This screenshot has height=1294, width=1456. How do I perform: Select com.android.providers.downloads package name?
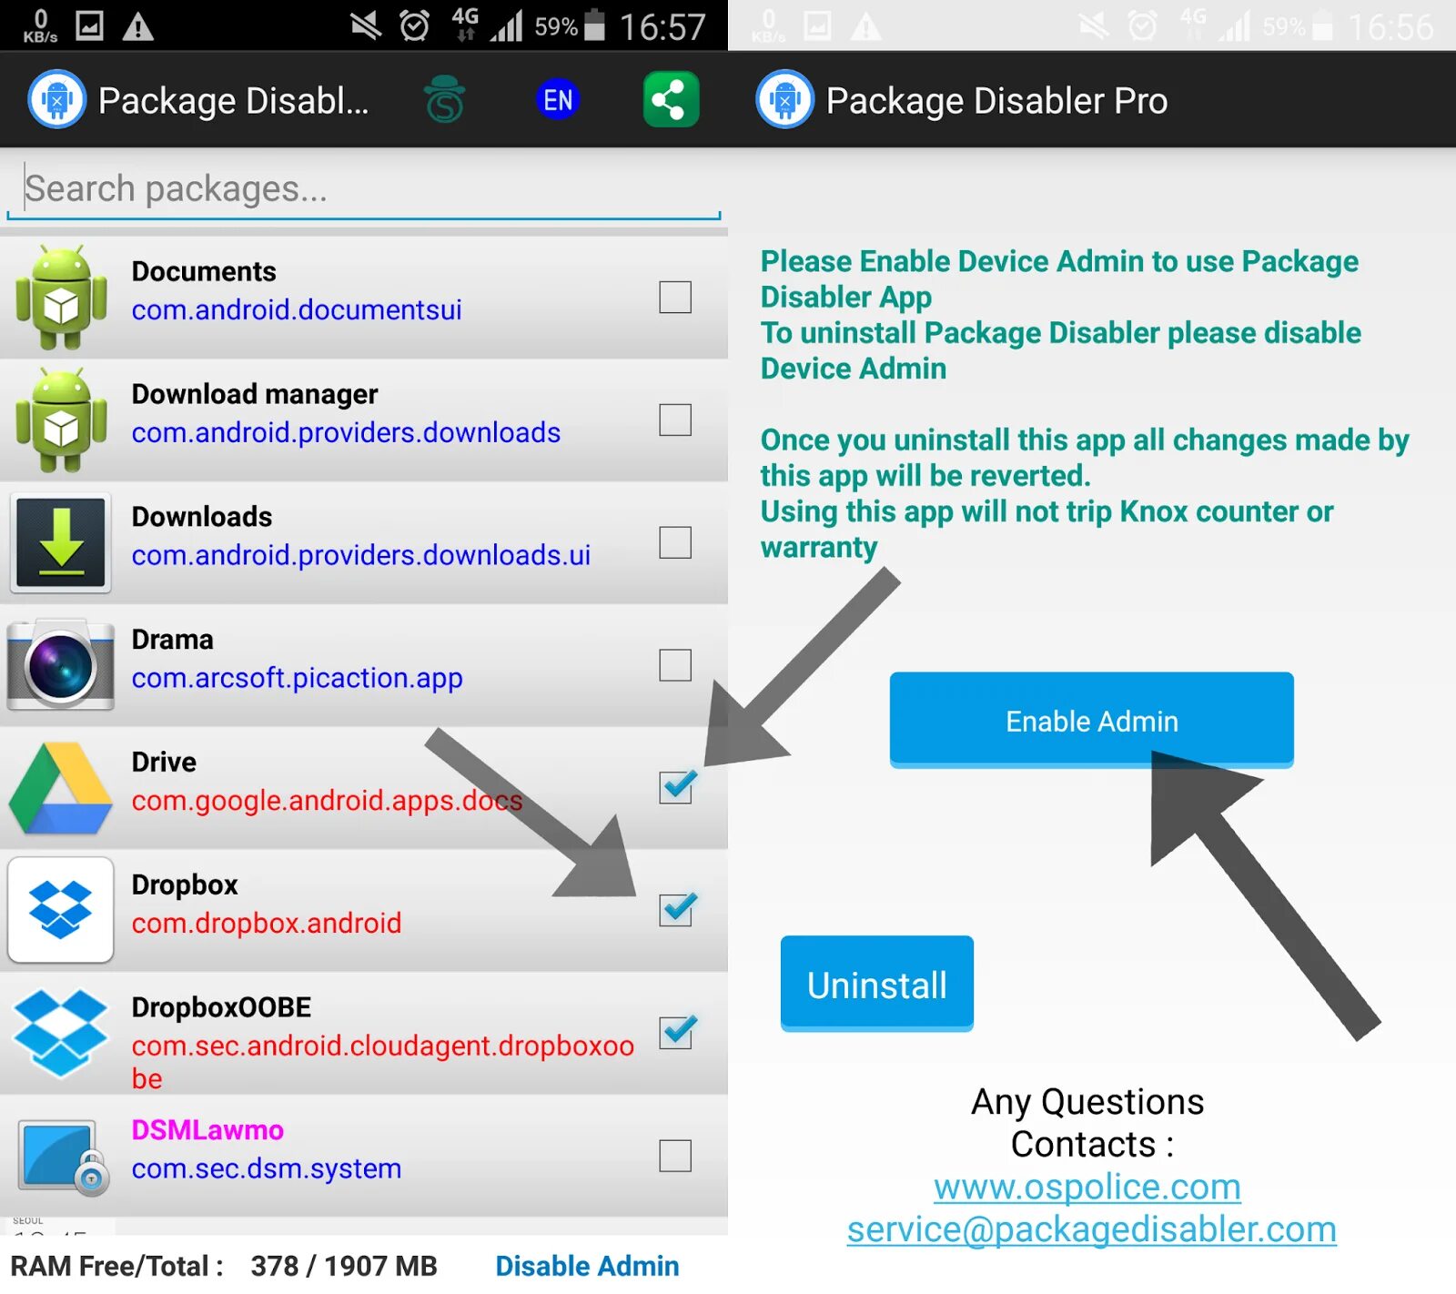(x=346, y=432)
